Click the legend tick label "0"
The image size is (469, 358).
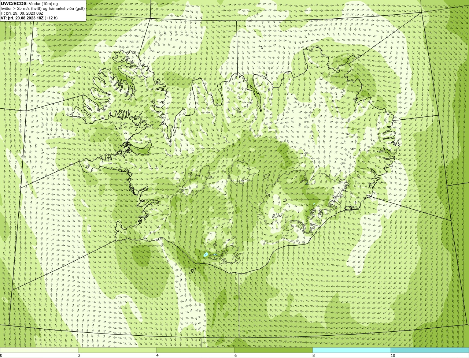1,355
